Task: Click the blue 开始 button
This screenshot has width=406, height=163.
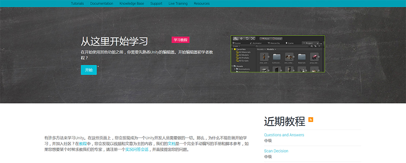Action: coord(89,70)
